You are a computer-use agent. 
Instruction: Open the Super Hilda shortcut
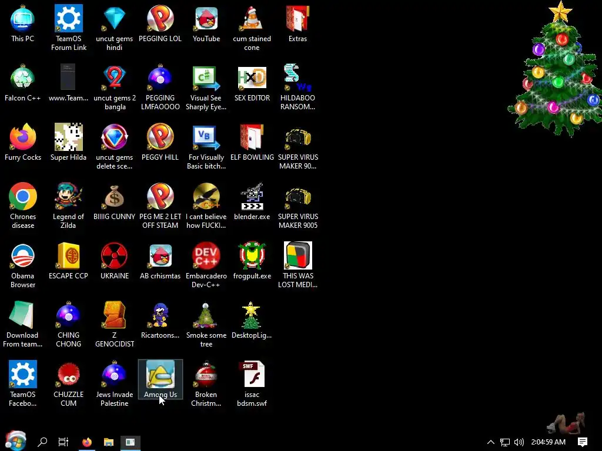tap(68, 142)
